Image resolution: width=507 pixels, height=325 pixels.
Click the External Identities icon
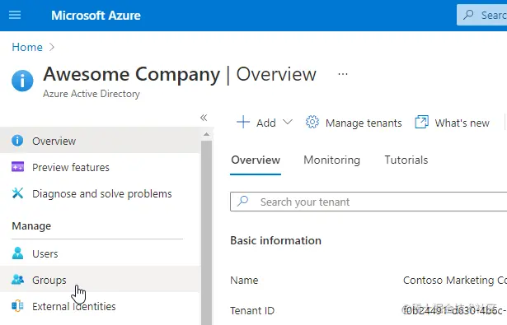[x=17, y=305]
